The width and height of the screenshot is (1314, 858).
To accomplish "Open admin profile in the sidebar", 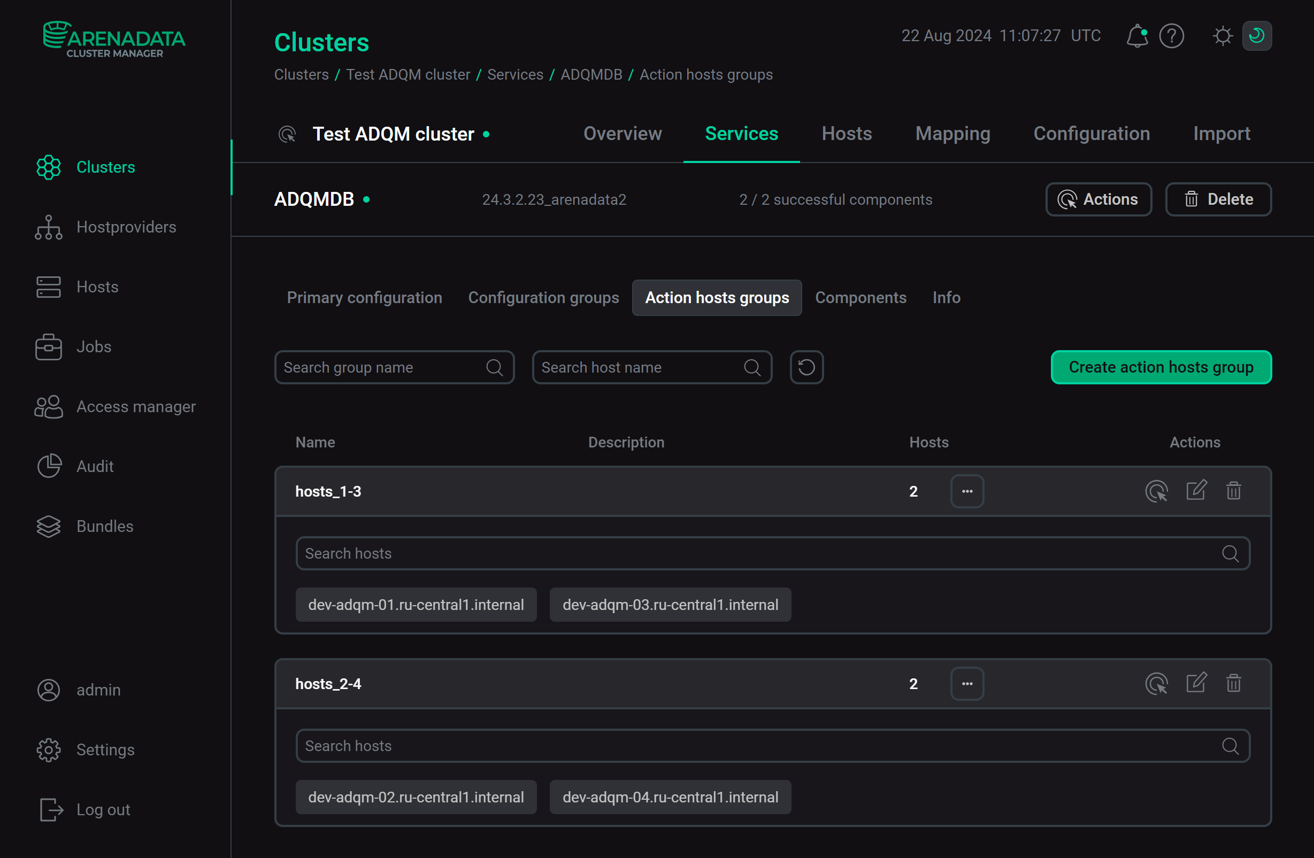I will click(x=79, y=690).
